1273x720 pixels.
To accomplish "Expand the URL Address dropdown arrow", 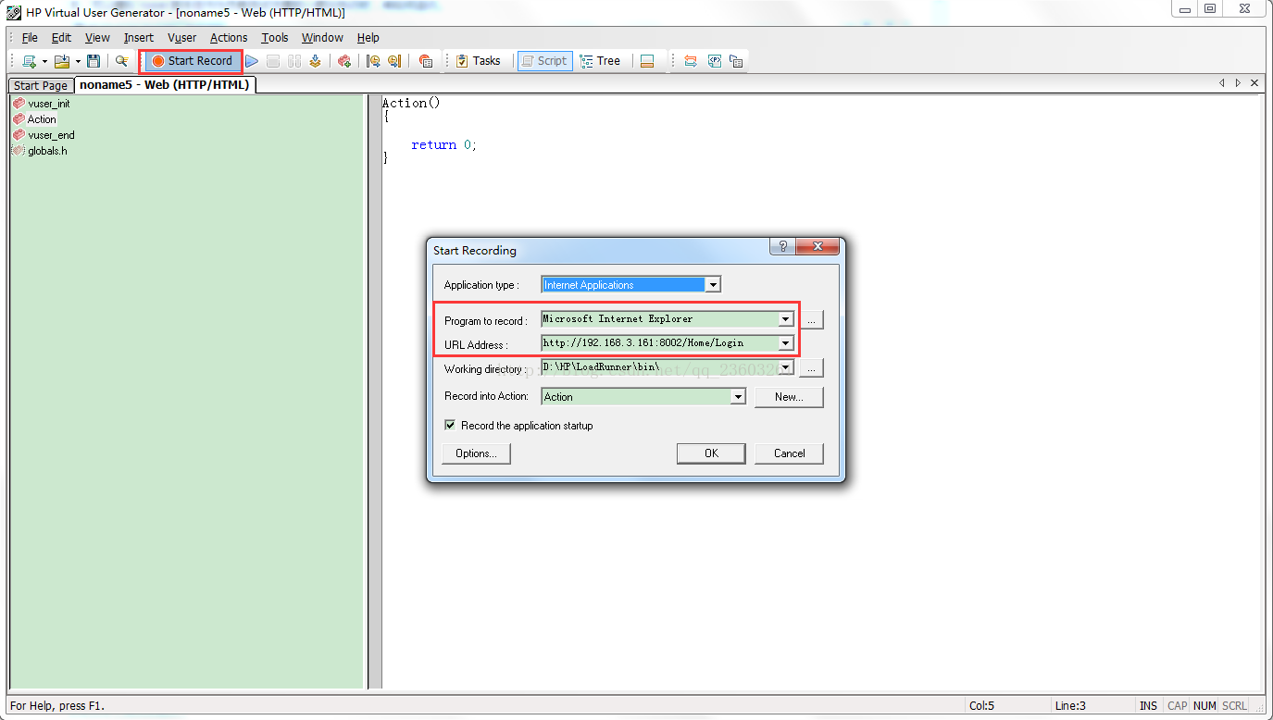I will 786,343.
